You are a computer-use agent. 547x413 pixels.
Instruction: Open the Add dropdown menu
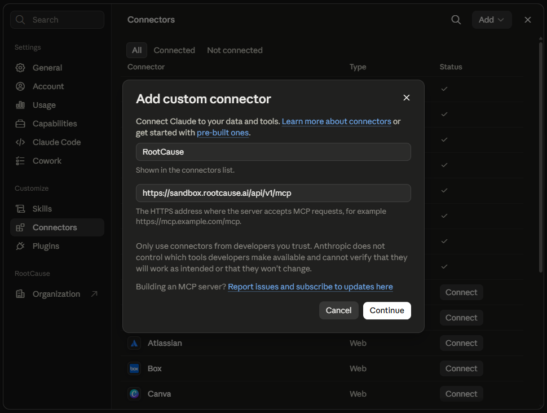pyautogui.click(x=492, y=20)
